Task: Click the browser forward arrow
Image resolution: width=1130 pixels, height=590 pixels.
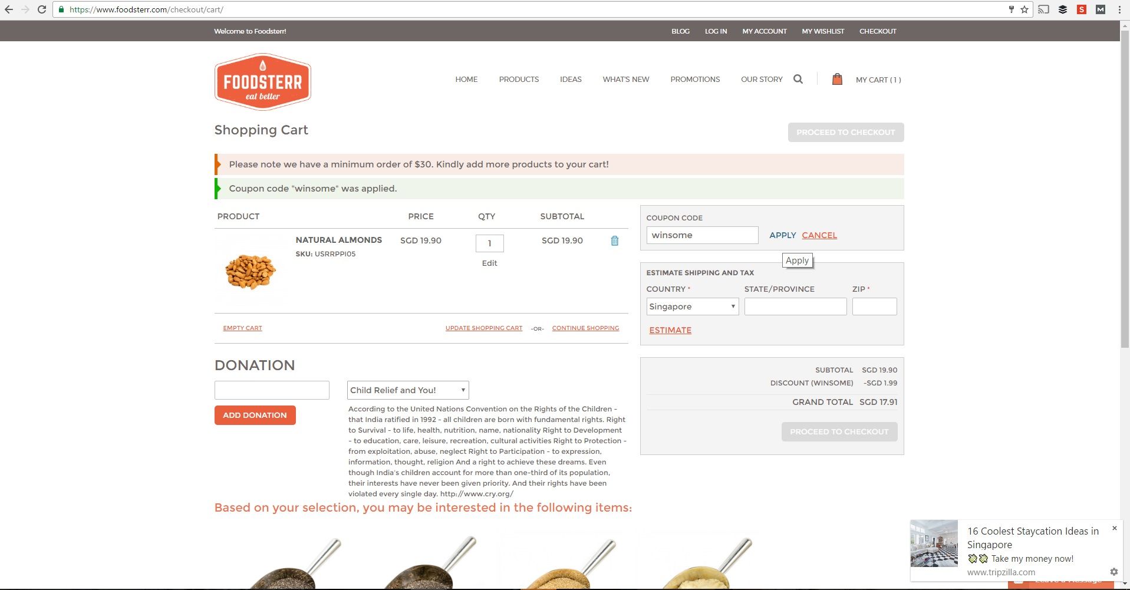Action: [x=25, y=9]
